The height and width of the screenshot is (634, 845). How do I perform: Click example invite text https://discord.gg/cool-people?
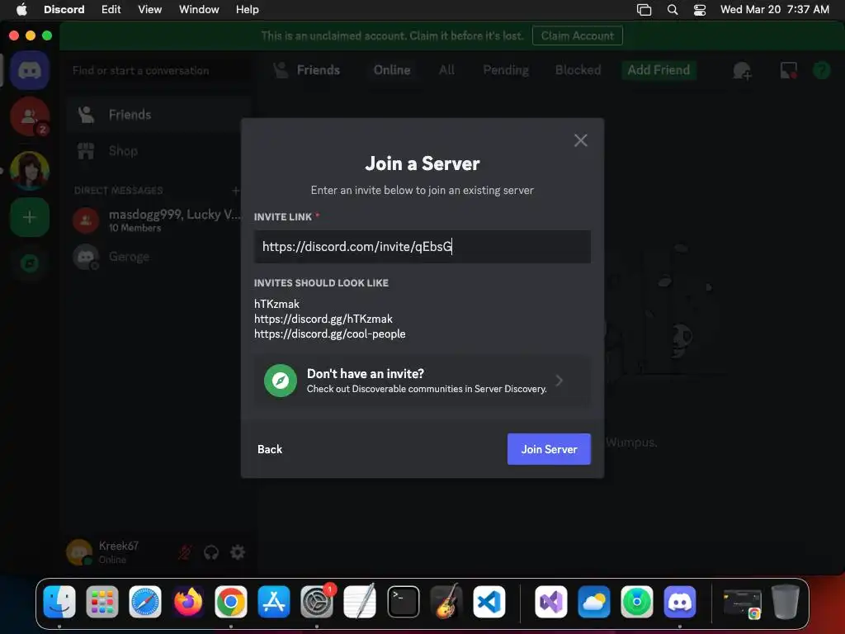(330, 334)
